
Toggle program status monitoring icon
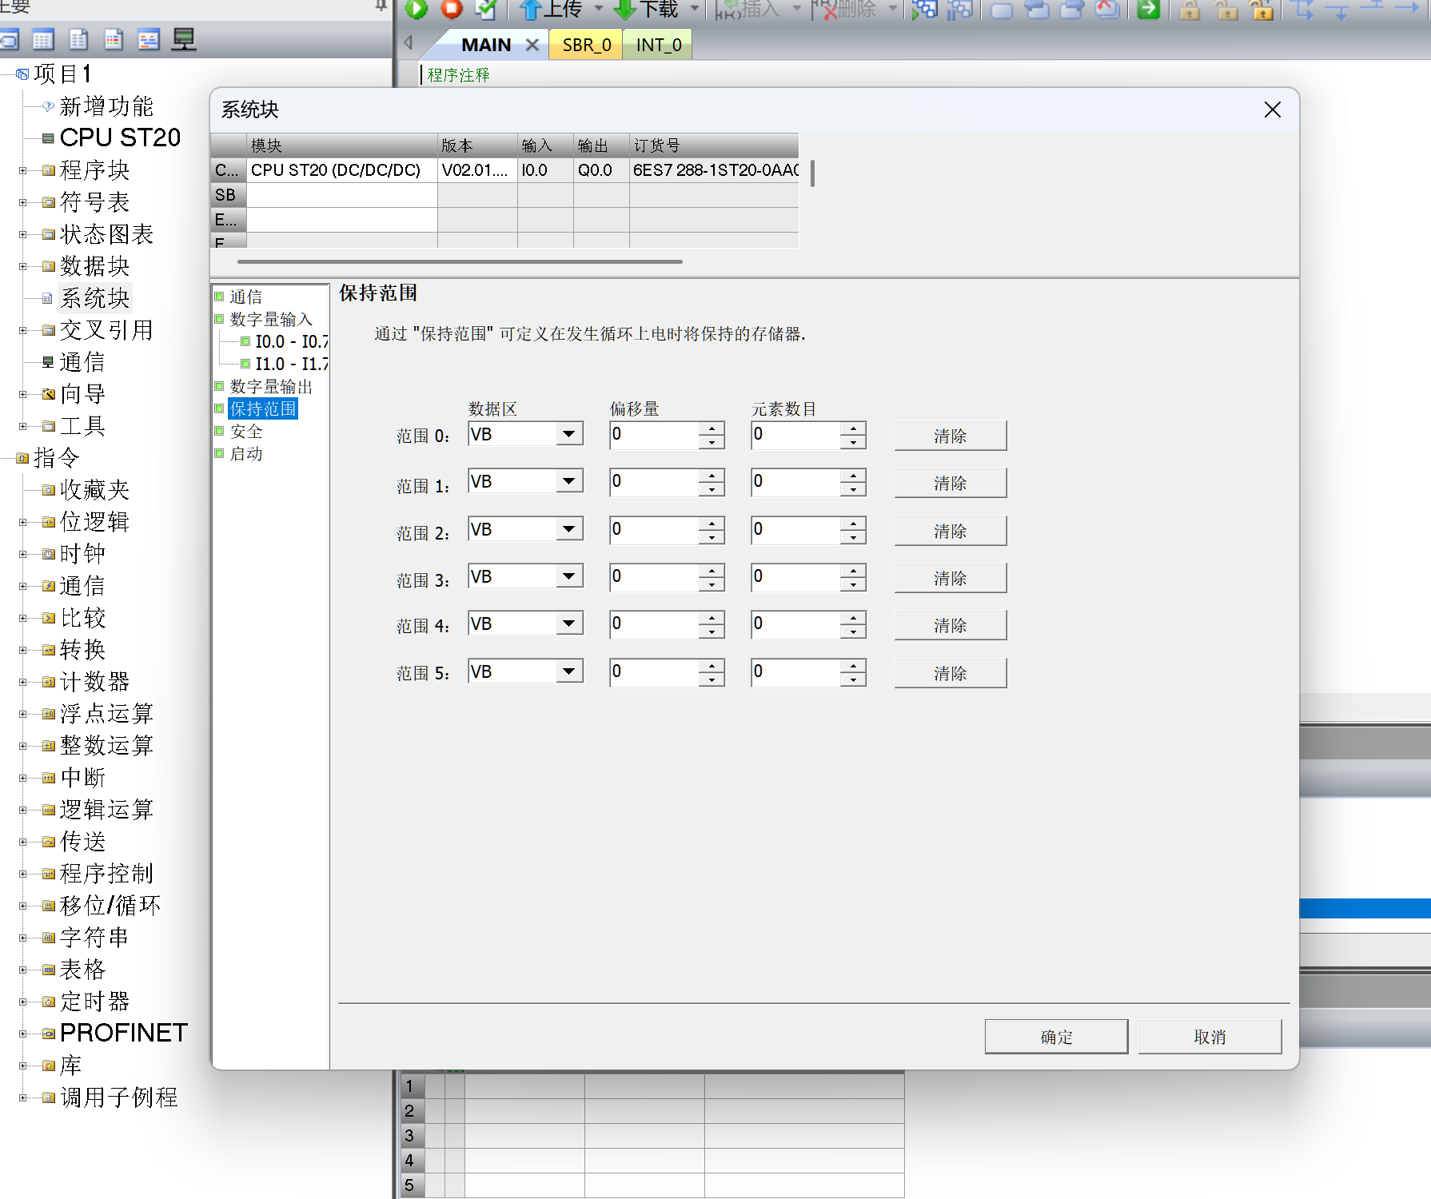(x=925, y=9)
